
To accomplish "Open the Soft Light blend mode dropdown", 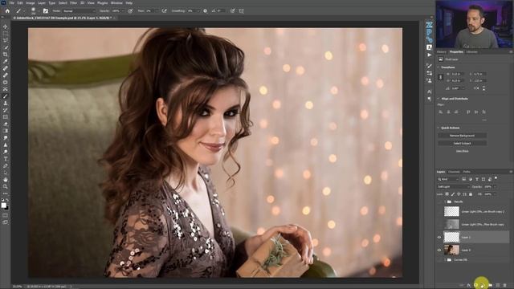I will click(453, 187).
